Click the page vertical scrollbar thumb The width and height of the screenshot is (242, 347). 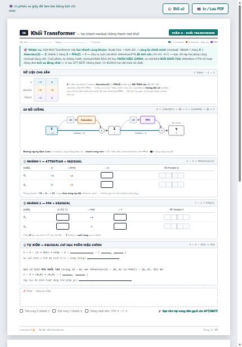tap(240, 93)
